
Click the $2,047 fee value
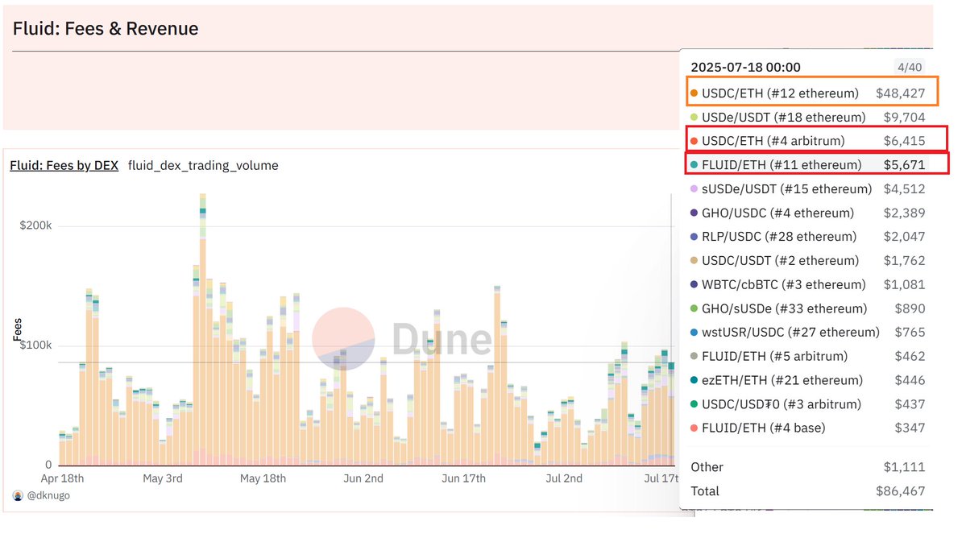pyautogui.click(x=905, y=237)
